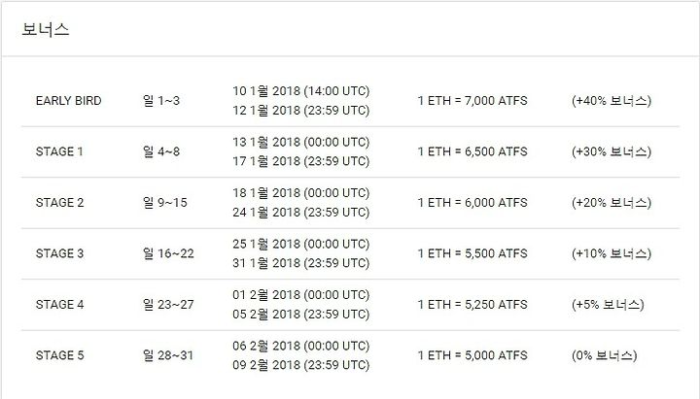This screenshot has width=700, height=399.
Task: Select the EARLY BIRD row label
Action: tap(69, 101)
